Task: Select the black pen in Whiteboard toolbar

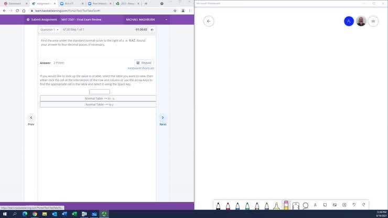Action: 218,205
